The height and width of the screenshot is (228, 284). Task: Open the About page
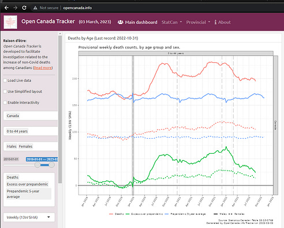pos(222,22)
